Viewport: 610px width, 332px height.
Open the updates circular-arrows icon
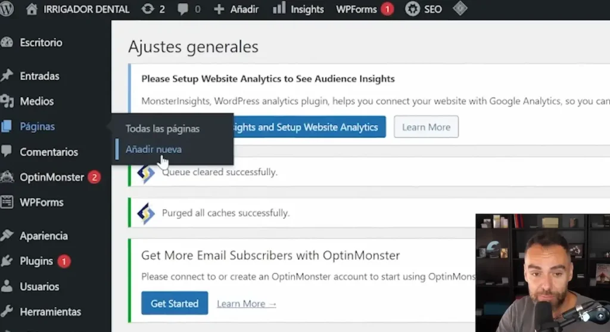(148, 8)
